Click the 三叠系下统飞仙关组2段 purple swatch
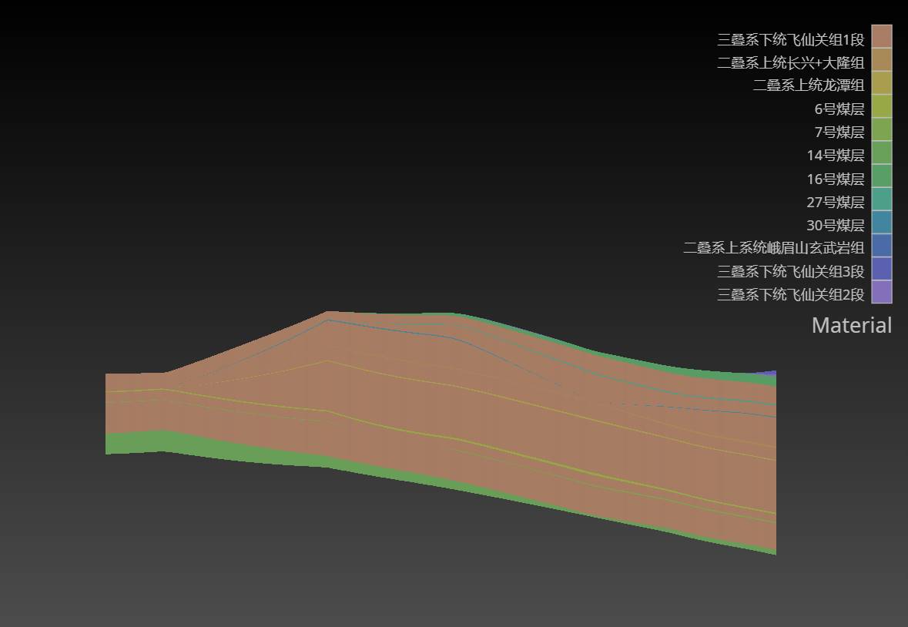Viewport: 908px width, 627px height. (881, 292)
